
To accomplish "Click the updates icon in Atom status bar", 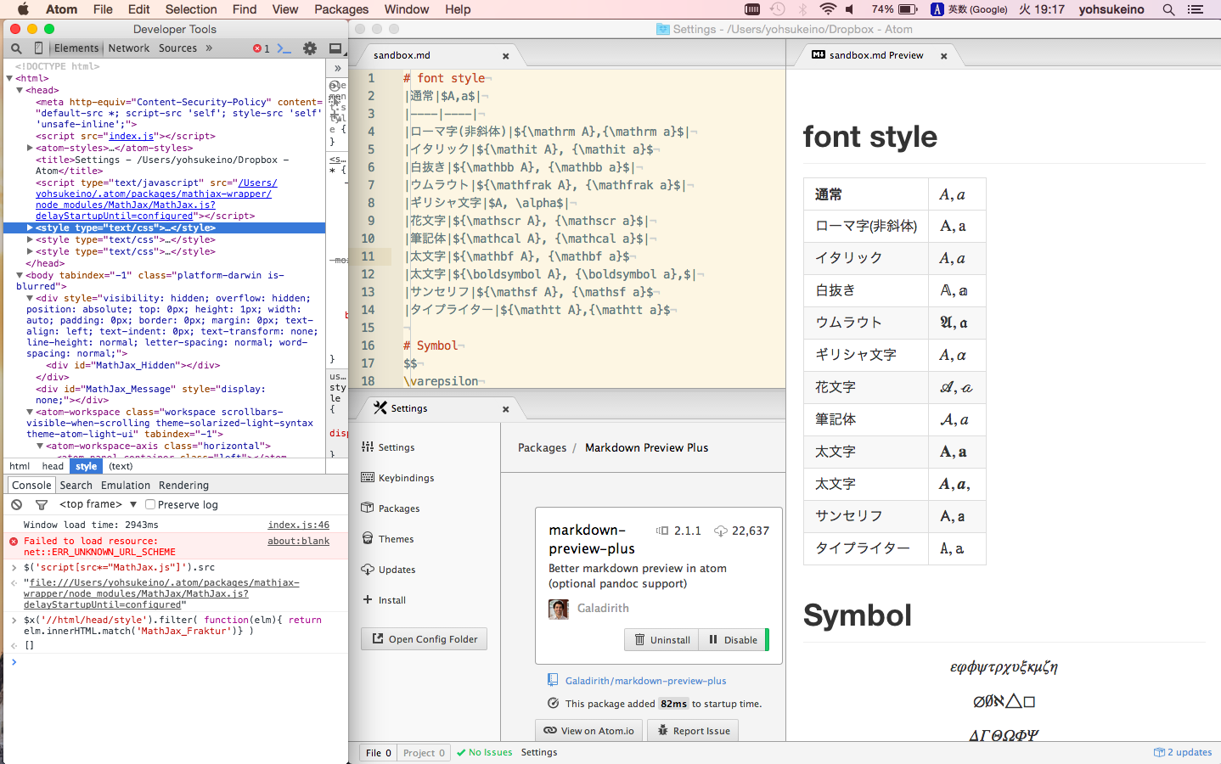I will [x=1159, y=752].
